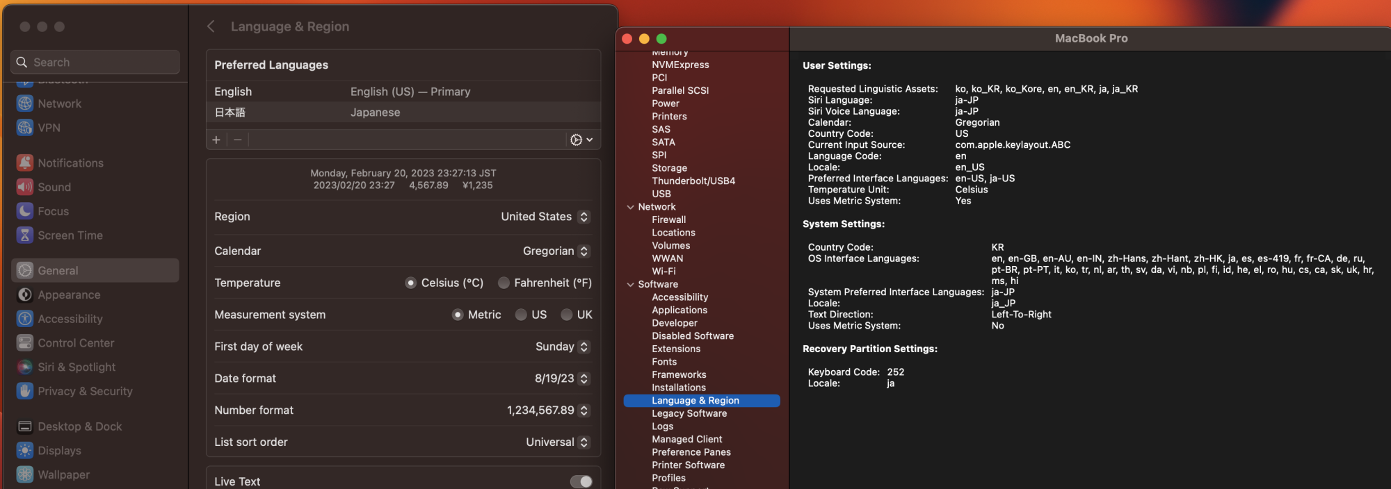1391x489 pixels.
Task: Click the Appearance icon in sidebar
Action: click(x=25, y=295)
